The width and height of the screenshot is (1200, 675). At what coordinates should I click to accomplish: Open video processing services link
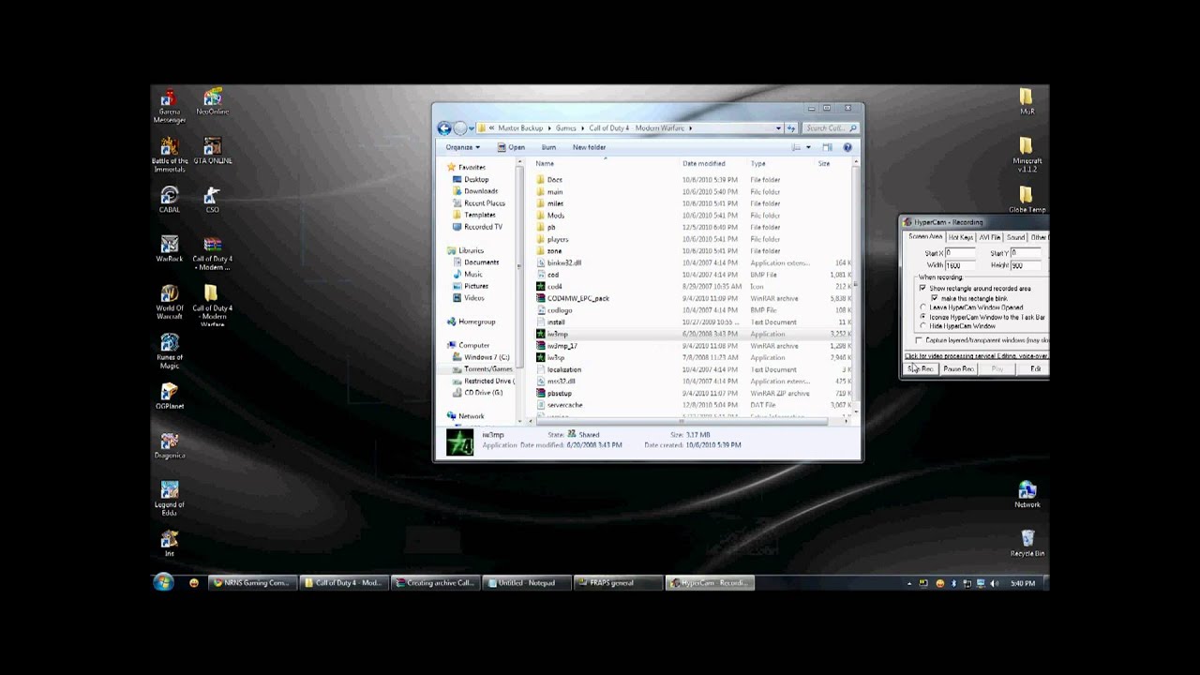tap(976, 355)
